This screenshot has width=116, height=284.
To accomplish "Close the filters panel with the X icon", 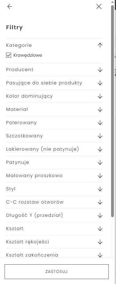I will (99, 6).
